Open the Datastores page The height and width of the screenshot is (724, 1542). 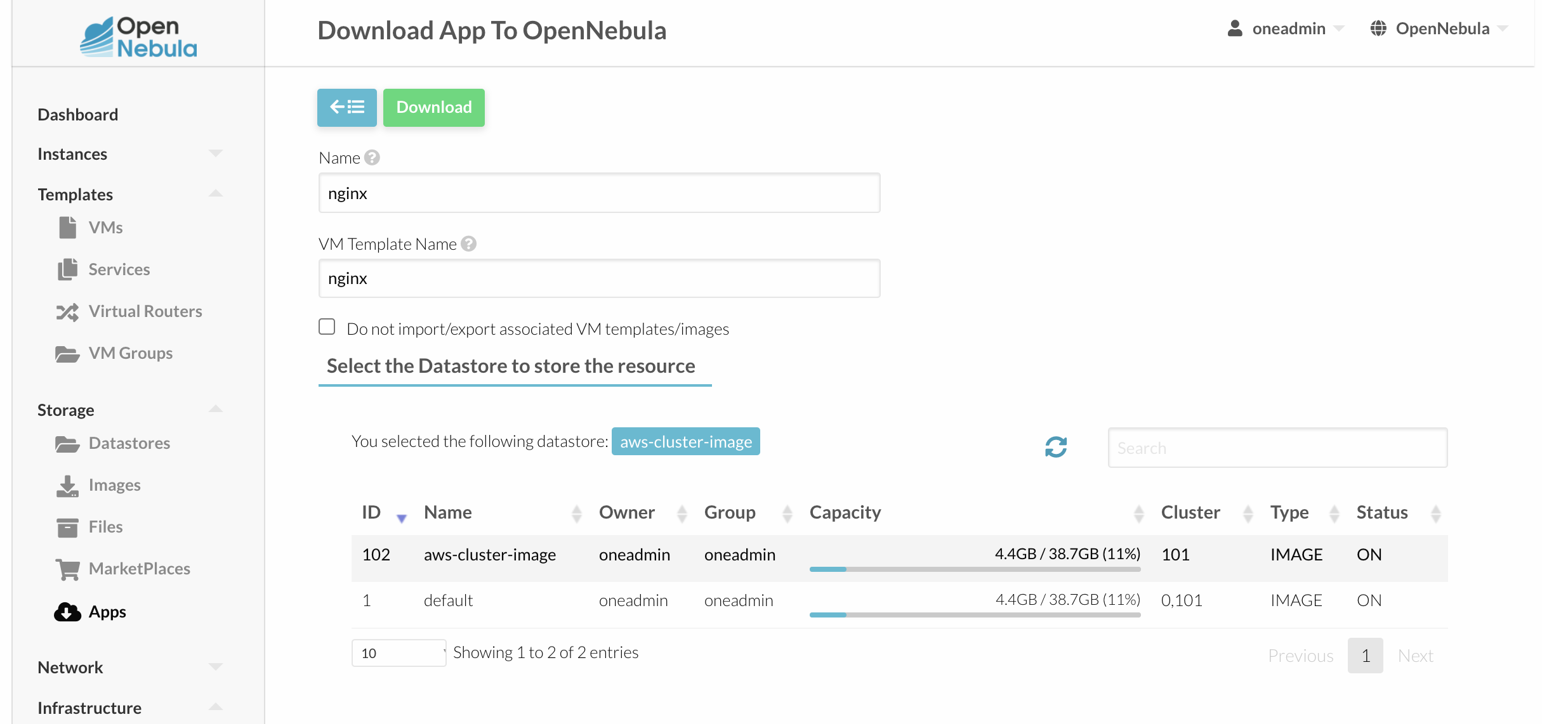tap(129, 443)
